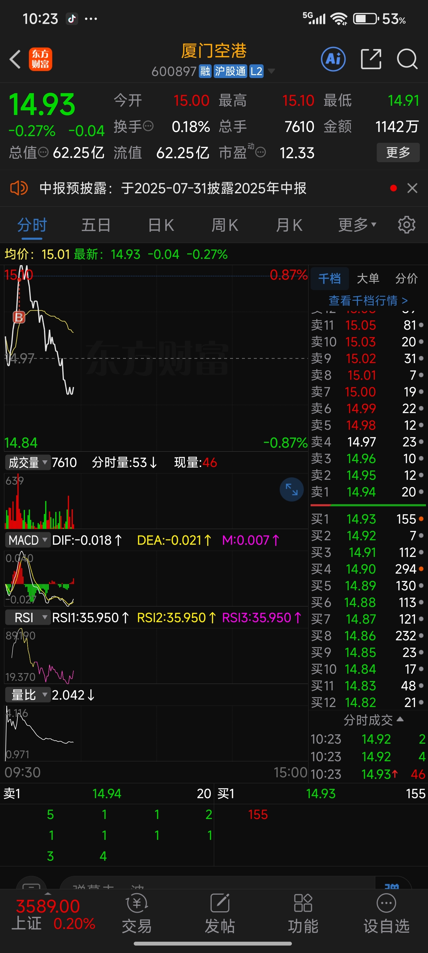428x953 pixels.
Task: Open chart settings gear icon
Action: click(407, 225)
